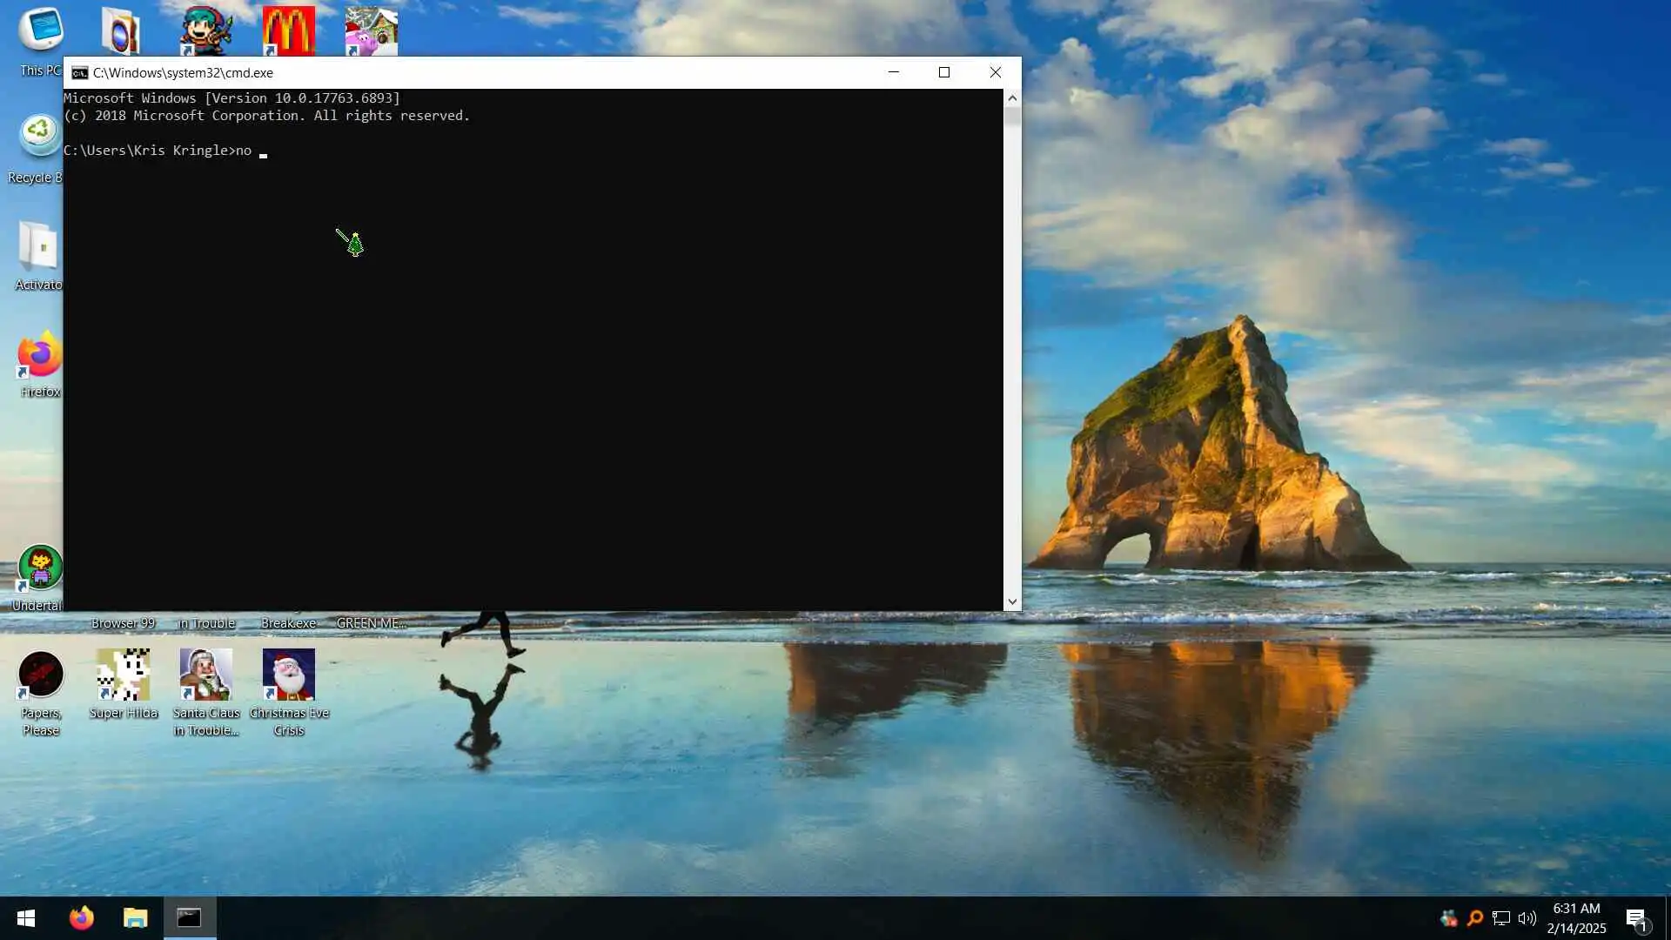Click the Papers, Please desktop icon
The height and width of the screenshot is (940, 1671).
click(x=40, y=675)
